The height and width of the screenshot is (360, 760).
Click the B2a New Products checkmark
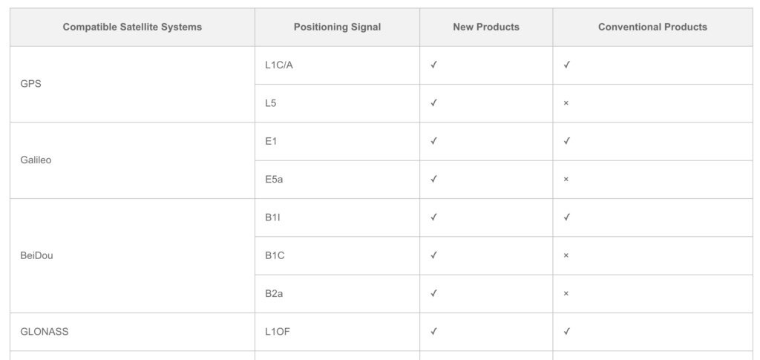point(433,293)
